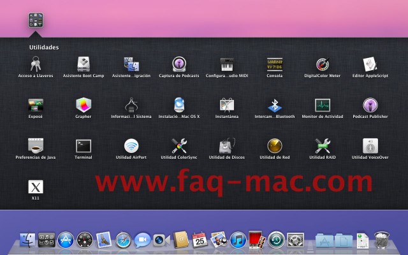Open Monitor de Actividad
The width and height of the screenshot is (408, 255).
pos(323,105)
